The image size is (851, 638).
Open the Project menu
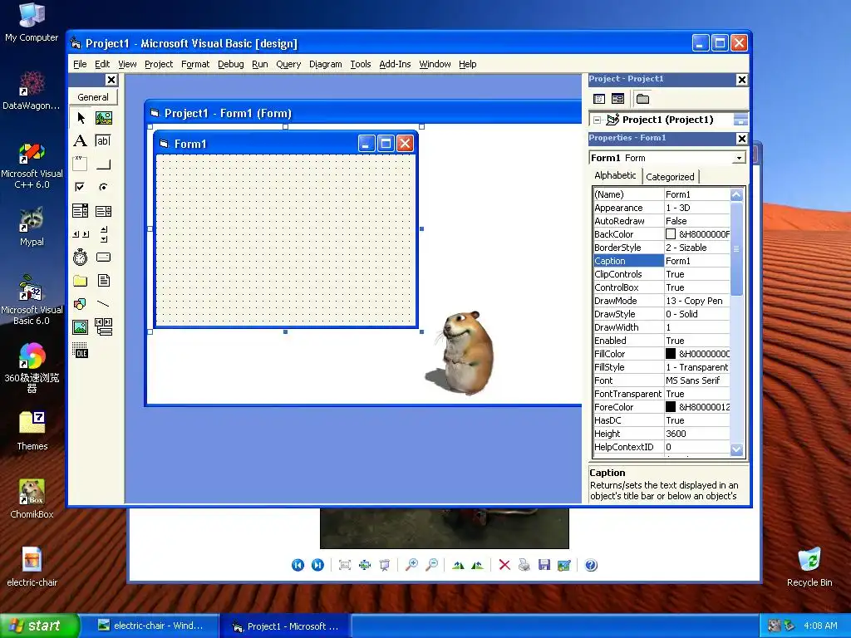159,64
